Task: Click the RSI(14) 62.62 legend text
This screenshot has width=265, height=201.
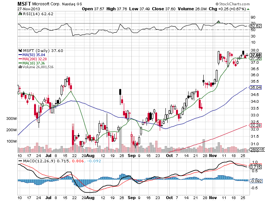Action: [x=38, y=14]
